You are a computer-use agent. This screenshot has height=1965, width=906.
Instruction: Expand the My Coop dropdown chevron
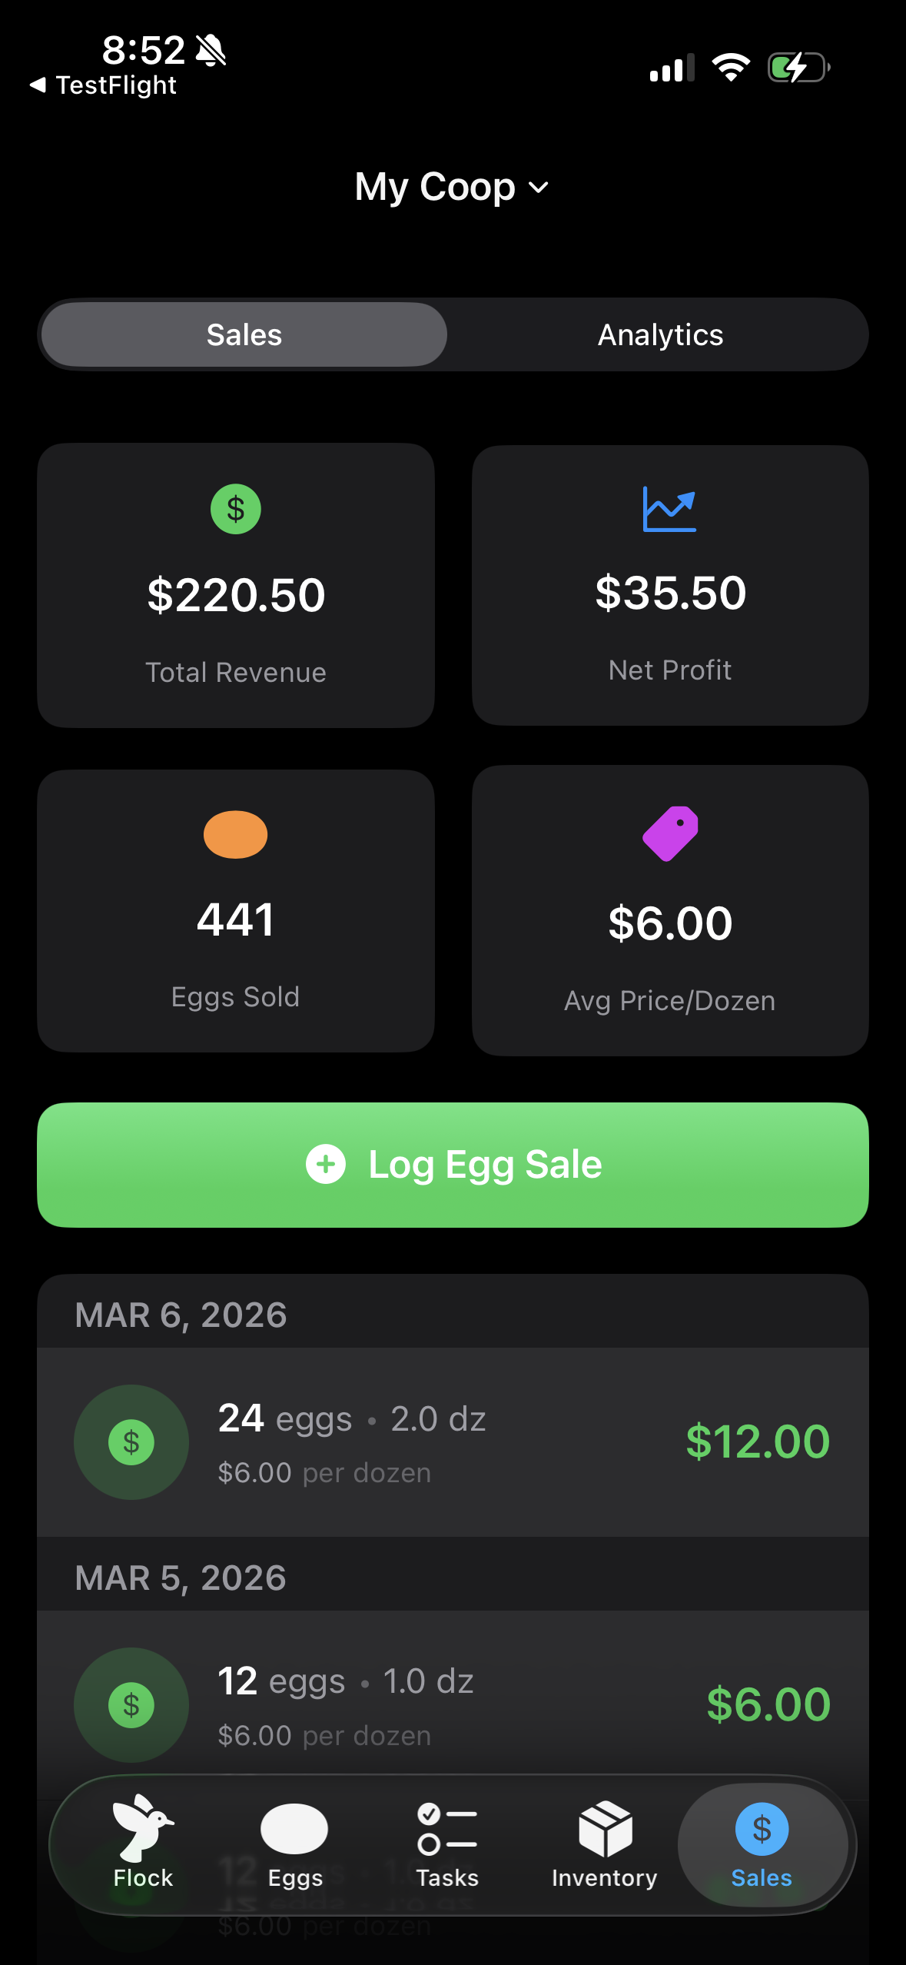539,188
